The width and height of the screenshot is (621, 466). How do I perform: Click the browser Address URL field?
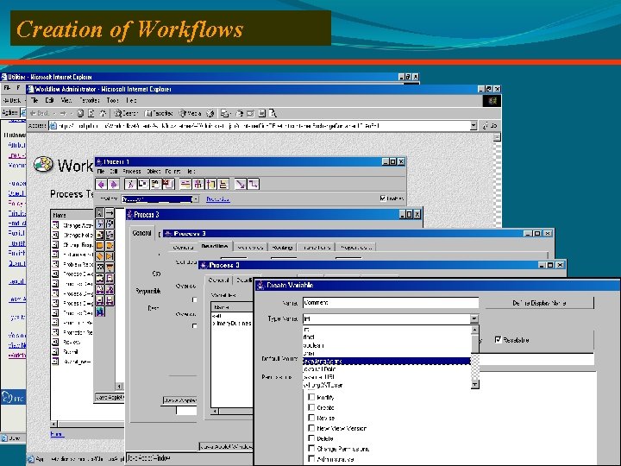coord(263,126)
